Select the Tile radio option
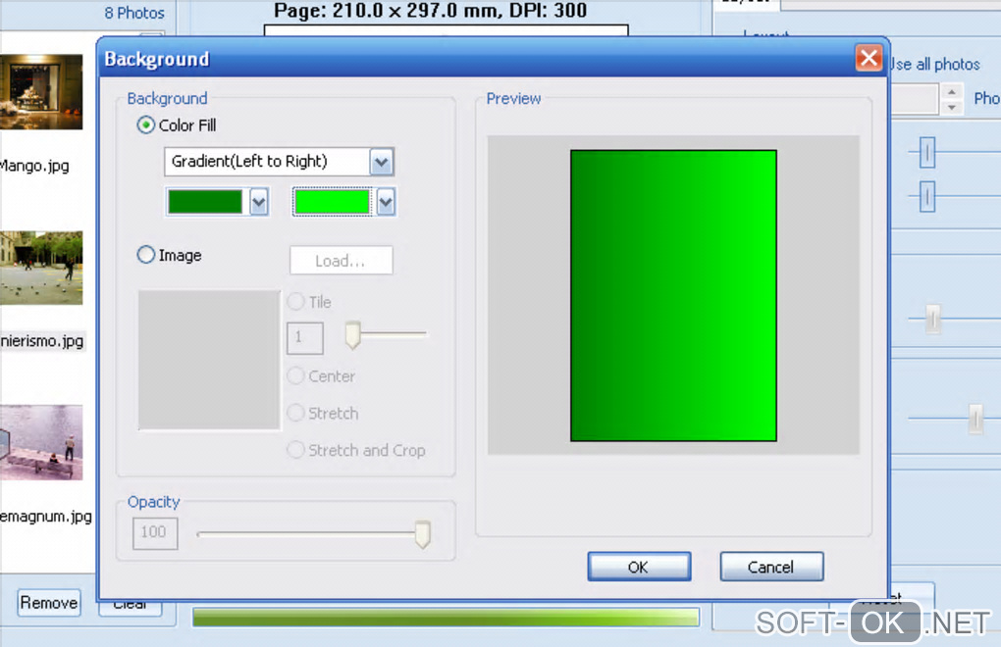 (x=295, y=302)
